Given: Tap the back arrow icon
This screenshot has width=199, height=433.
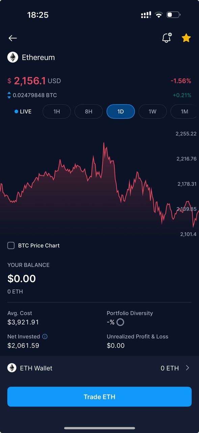Looking at the screenshot, I should pos(13,38).
